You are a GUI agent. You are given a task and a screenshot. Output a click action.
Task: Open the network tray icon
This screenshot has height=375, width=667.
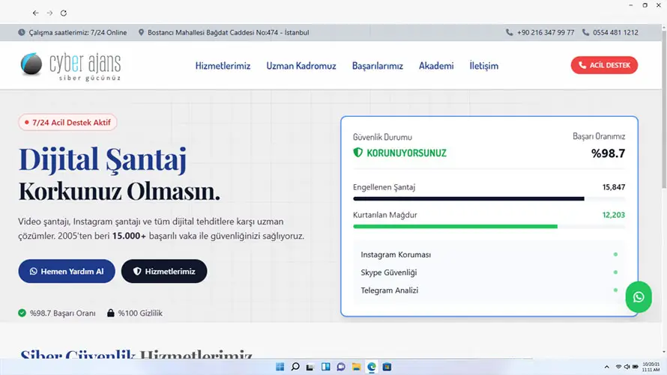(618, 367)
